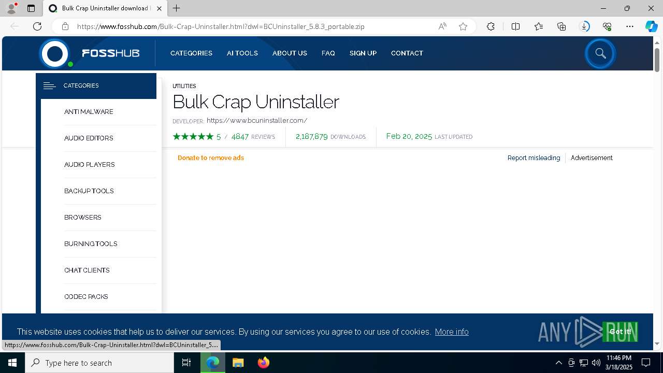
Task: Launch Firefox from taskbar
Action: [x=264, y=363]
